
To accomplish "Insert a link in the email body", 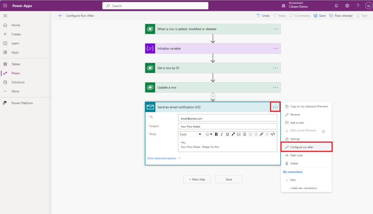I will tap(261, 134).
